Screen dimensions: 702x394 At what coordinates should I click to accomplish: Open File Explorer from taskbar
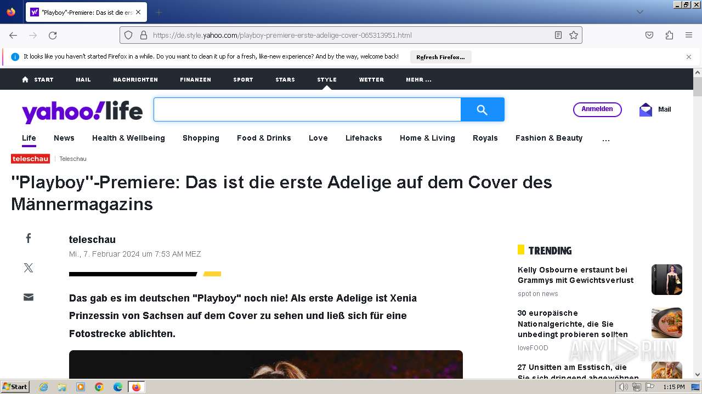click(x=62, y=387)
